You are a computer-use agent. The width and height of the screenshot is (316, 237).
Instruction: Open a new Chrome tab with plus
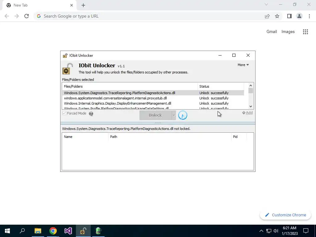coord(83,5)
